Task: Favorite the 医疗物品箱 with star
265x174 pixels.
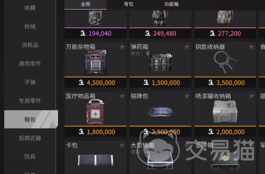Action: (122, 96)
